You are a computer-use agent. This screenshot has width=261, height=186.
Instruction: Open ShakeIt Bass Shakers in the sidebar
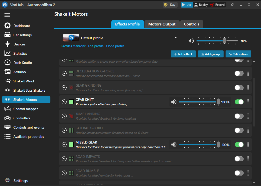tap(26, 90)
